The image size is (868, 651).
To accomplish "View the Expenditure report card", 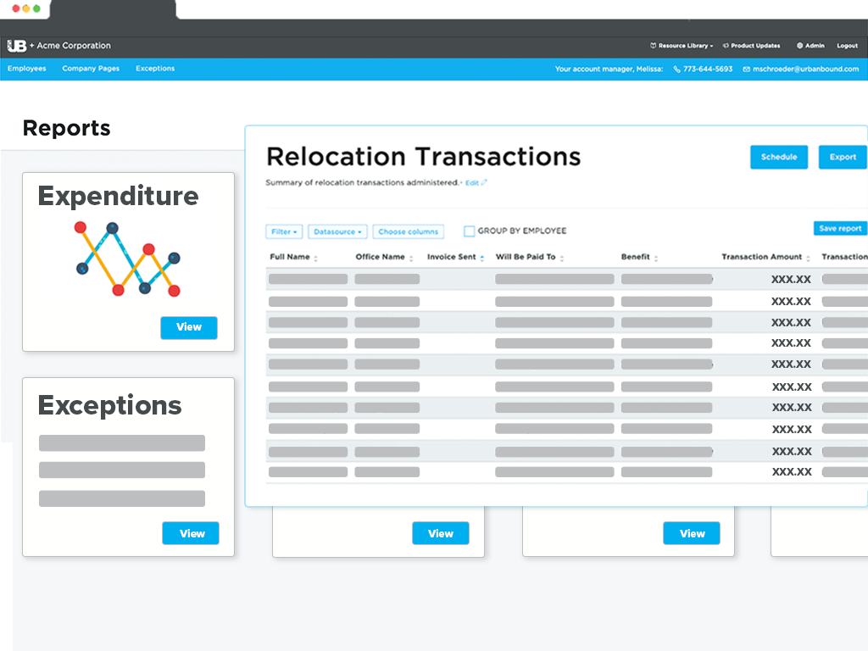I will pyautogui.click(x=188, y=327).
